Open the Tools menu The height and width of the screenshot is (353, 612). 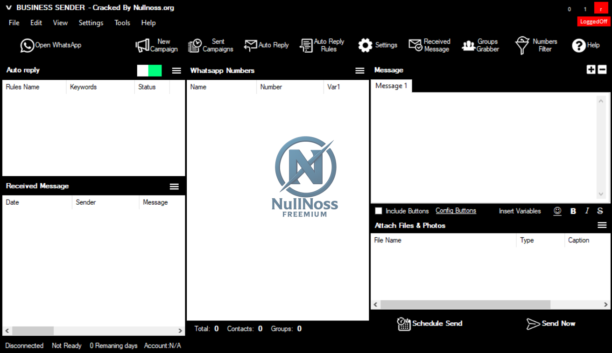122,22
